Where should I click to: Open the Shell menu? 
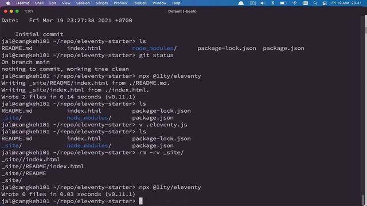click(x=39, y=3)
